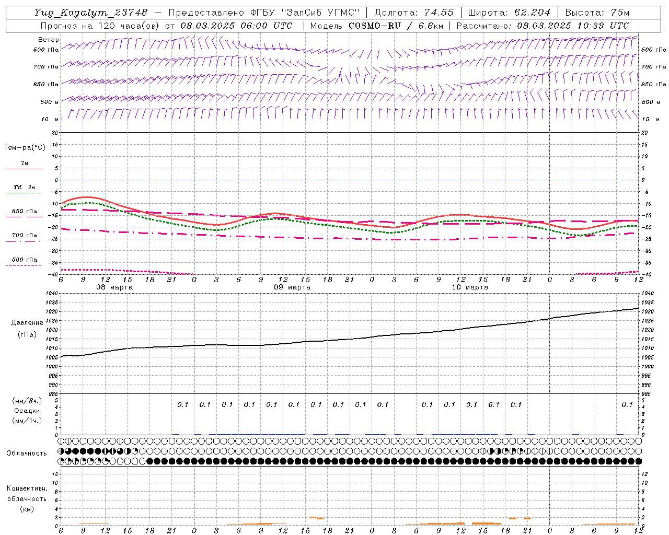Screen dimensions: 669x535
Task: Click the (мм/3ч.) precipitation unit label
Action: point(27,401)
